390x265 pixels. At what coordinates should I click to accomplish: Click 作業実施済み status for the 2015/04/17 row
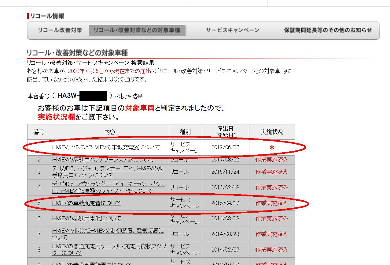point(272,203)
